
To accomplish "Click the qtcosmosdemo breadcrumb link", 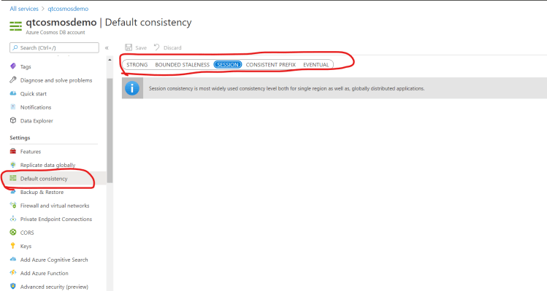I will (68, 9).
